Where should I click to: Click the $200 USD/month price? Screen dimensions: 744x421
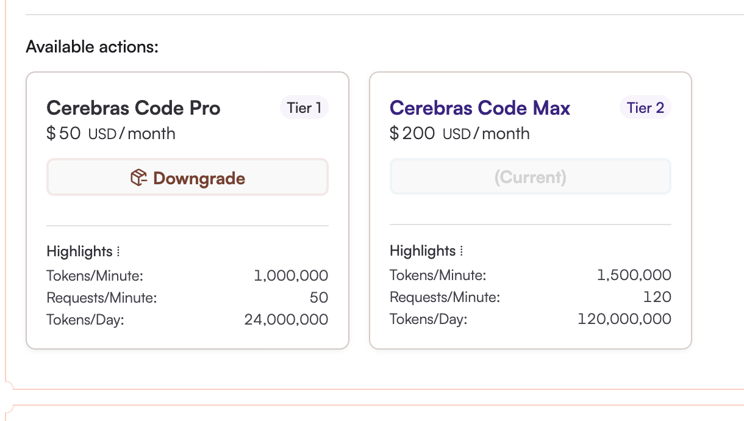pos(460,134)
